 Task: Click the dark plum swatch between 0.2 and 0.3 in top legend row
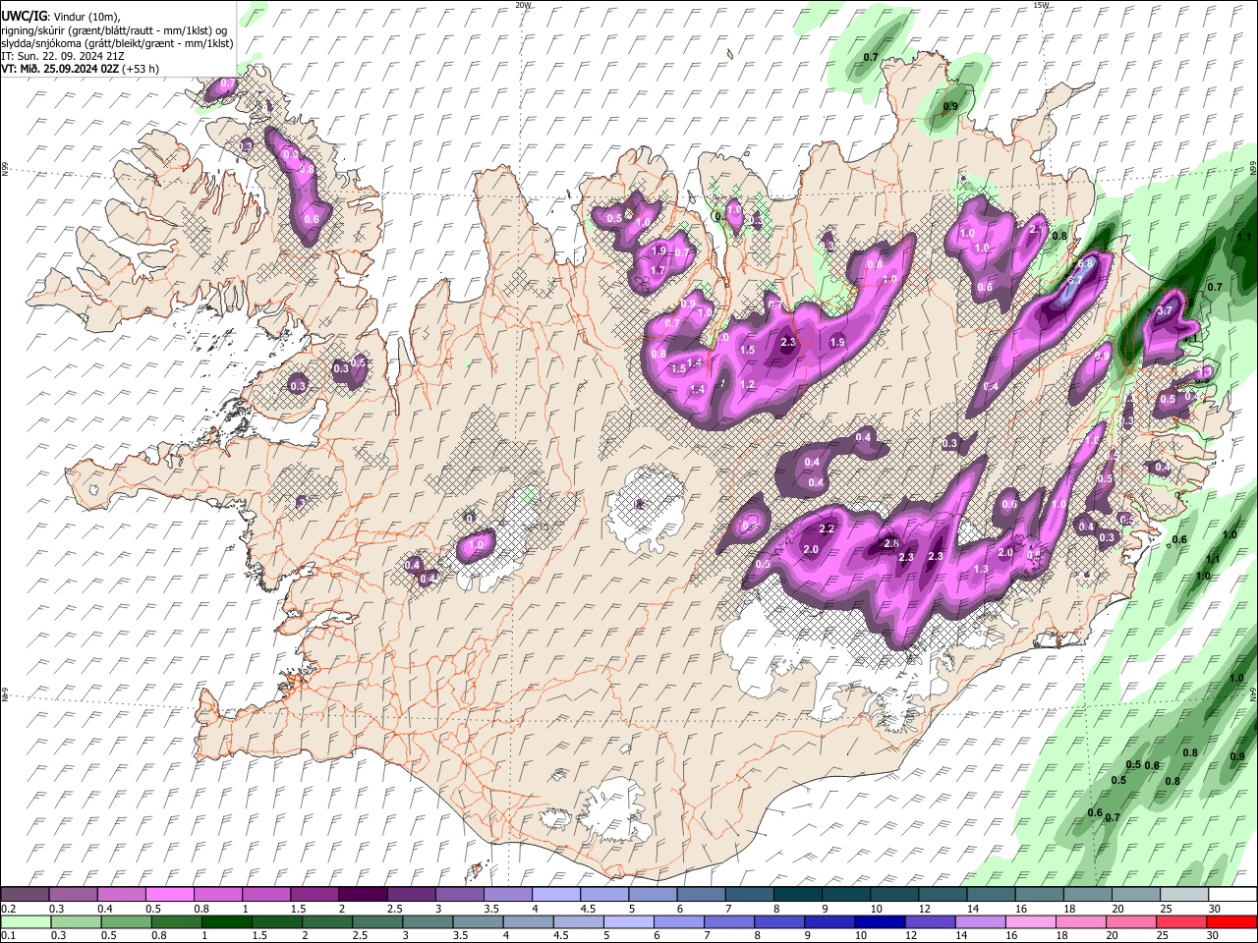click(25, 895)
